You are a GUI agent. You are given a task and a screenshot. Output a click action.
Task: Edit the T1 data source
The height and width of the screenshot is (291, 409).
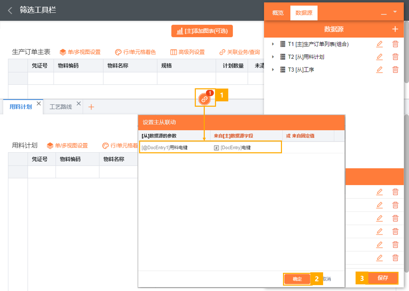pyautogui.click(x=380, y=44)
